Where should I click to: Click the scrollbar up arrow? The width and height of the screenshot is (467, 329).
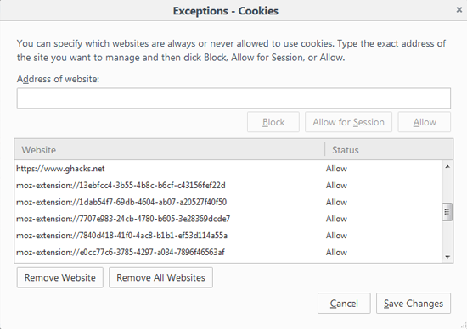(447, 167)
